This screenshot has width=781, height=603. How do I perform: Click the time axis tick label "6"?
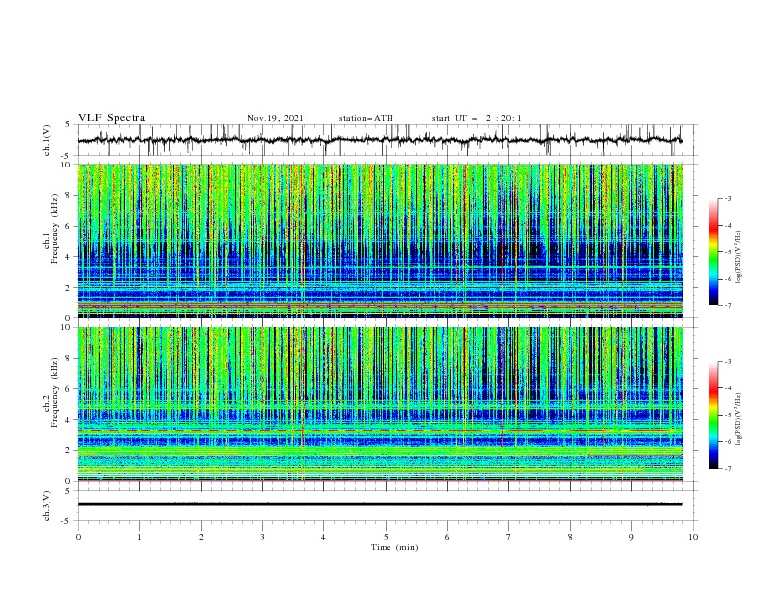[447, 537]
